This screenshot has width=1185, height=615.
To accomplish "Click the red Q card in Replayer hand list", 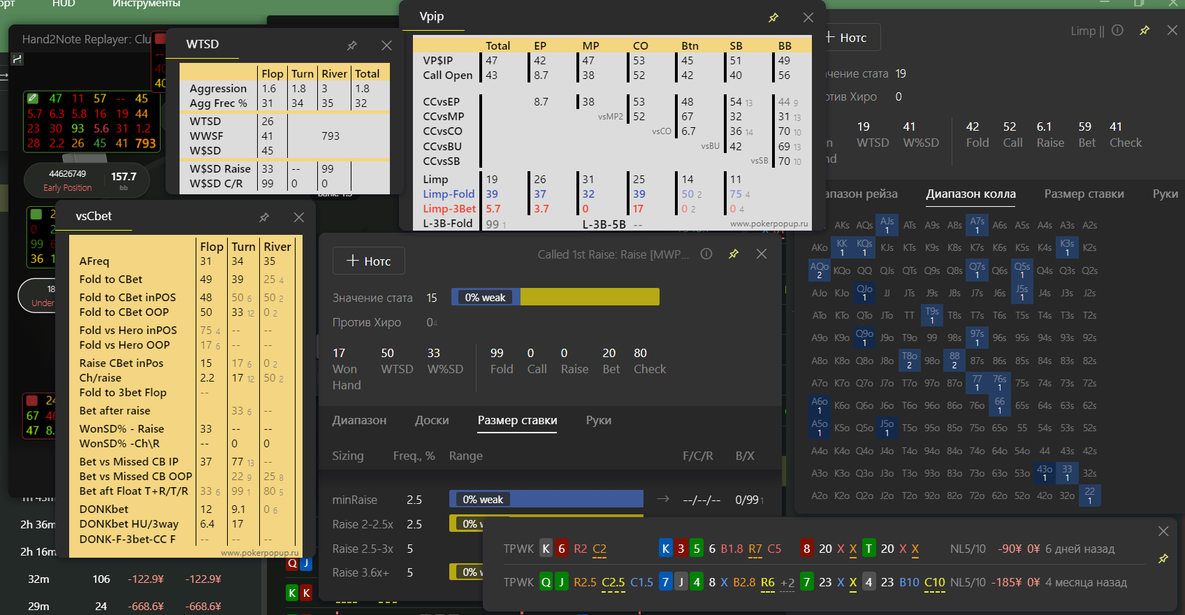I will [292, 563].
